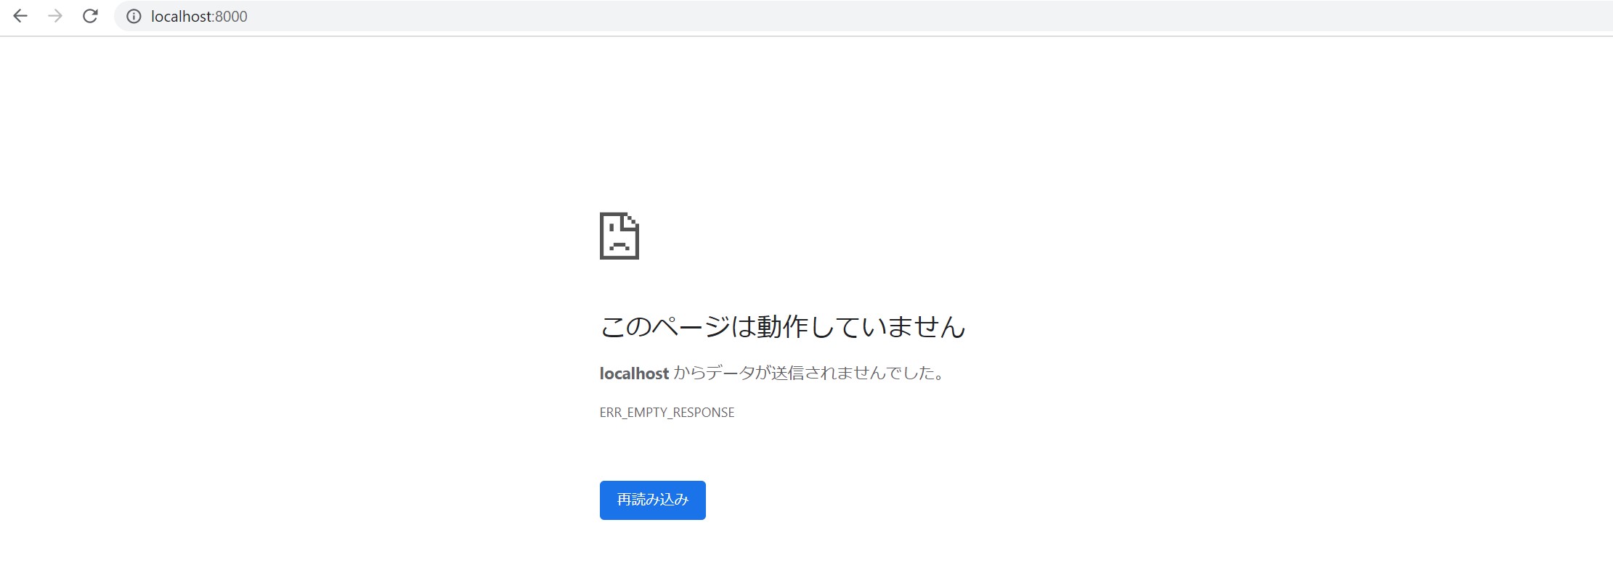1613x562 pixels.
Task: Click the EMPTY part of the error code
Action: 648,413
